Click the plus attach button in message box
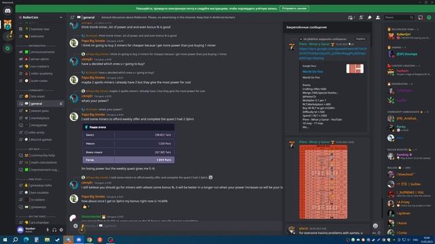 [75, 226]
